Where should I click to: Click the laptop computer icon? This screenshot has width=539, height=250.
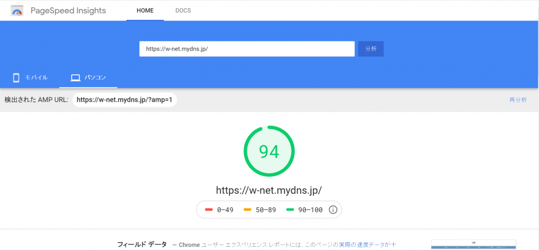(x=75, y=78)
